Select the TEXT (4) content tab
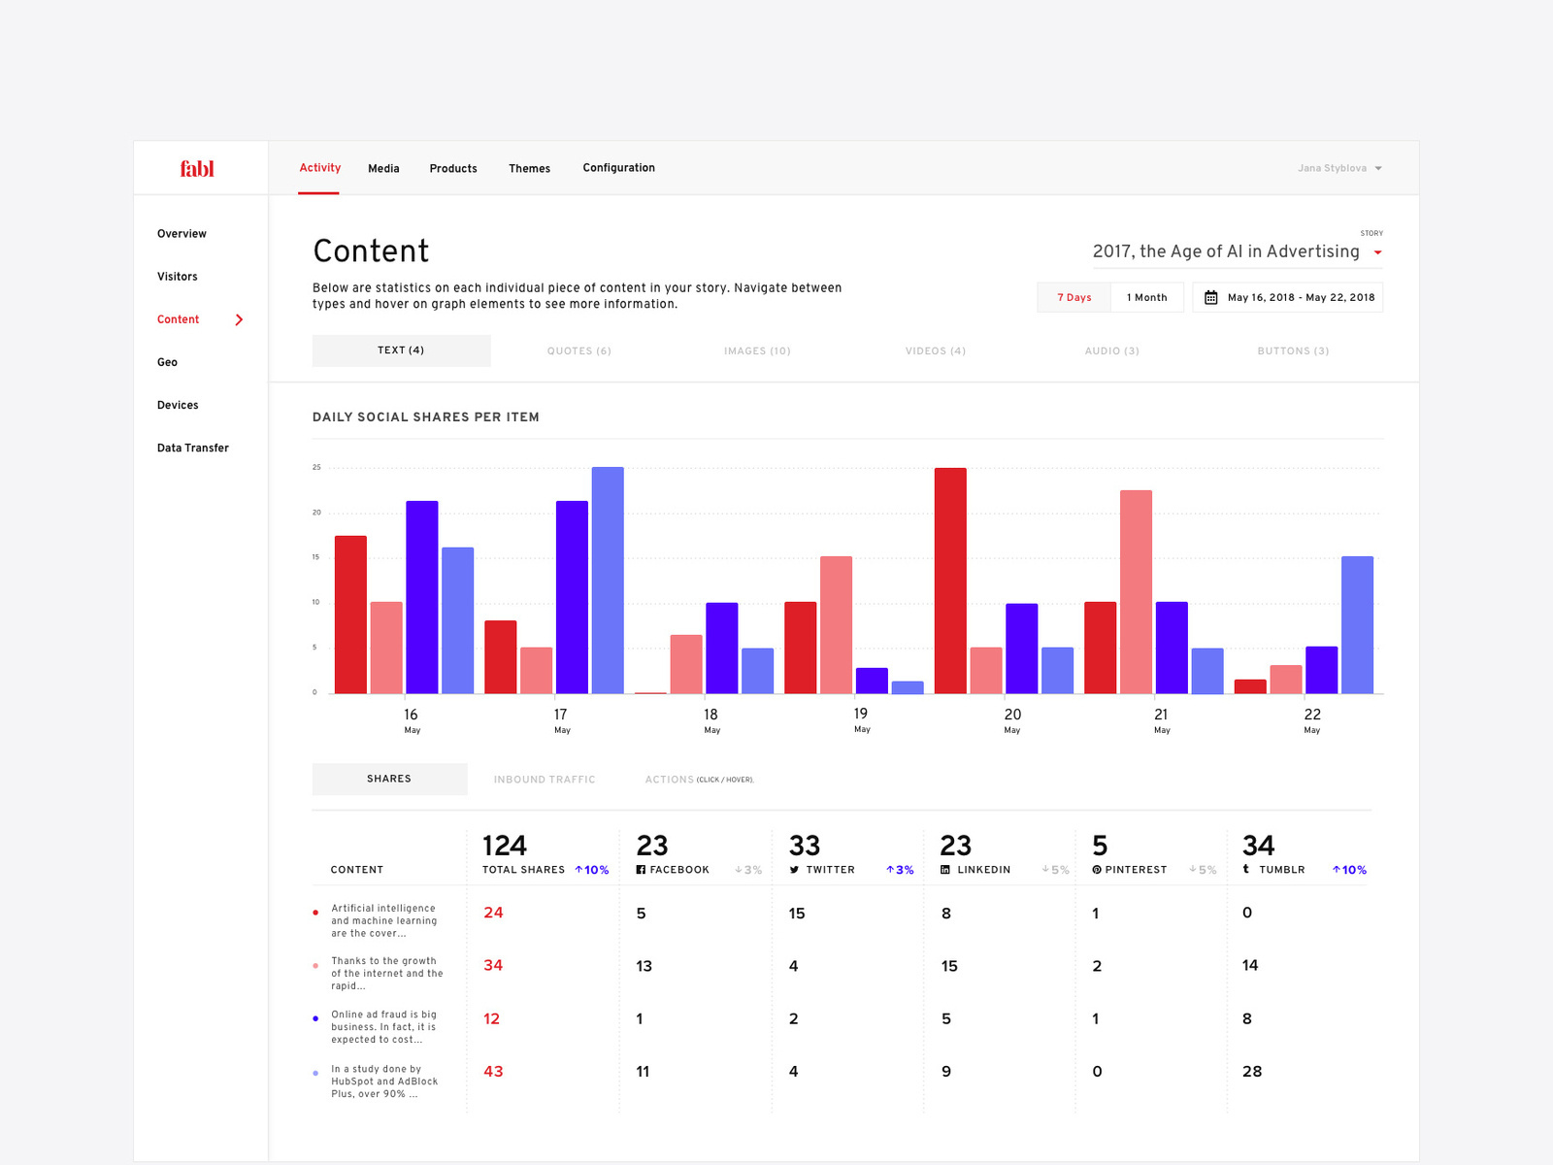Screen dimensions: 1553x1165 (x=401, y=350)
